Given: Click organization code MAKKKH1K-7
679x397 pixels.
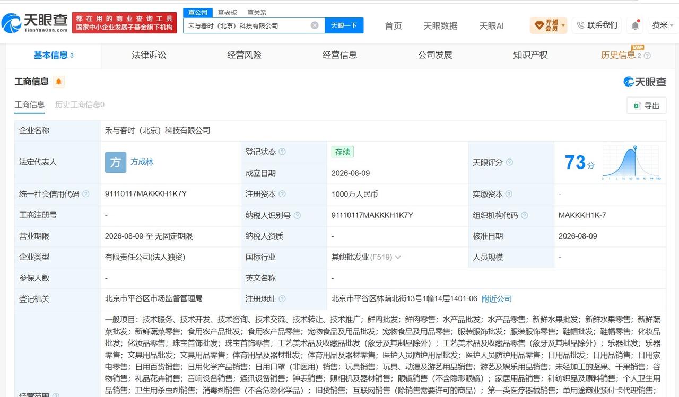Looking at the screenshot, I should pyautogui.click(x=582, y=215).
